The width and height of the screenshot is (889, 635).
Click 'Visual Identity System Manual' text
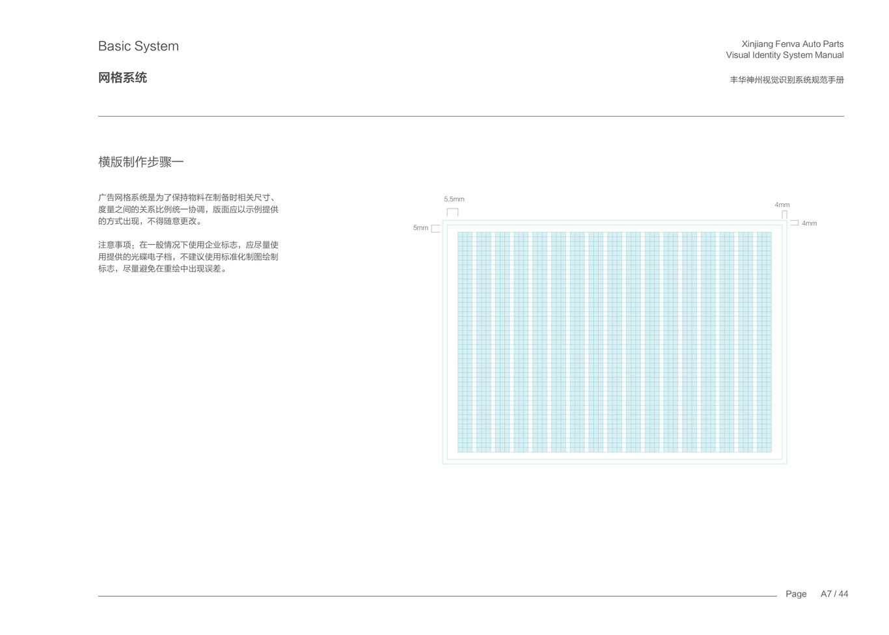(785, 55)
